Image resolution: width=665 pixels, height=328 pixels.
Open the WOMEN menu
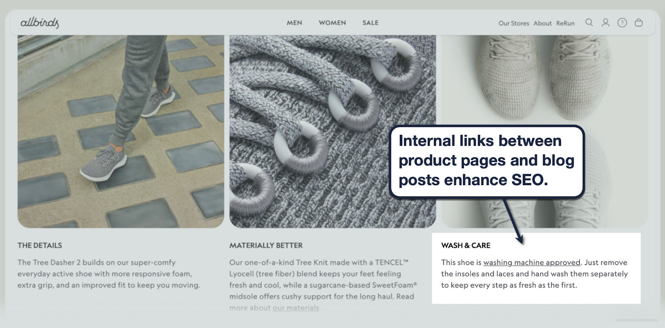332,23
